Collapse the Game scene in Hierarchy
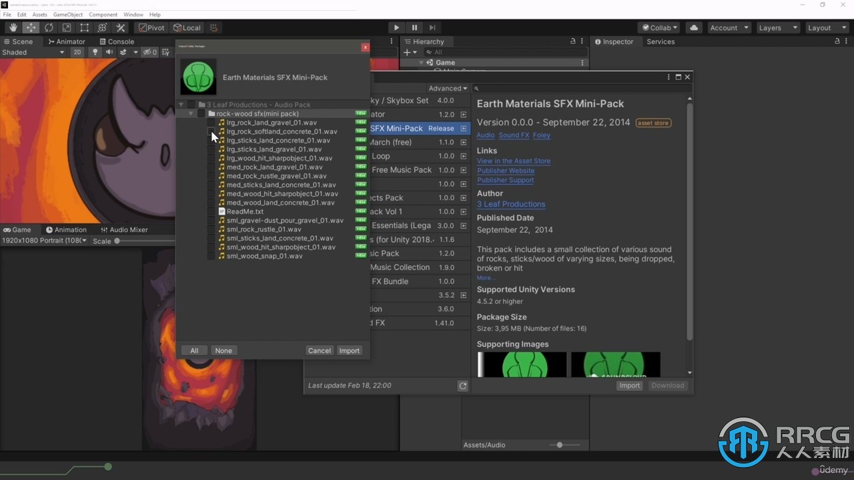854x480 pixels. (x=421, y=63)
